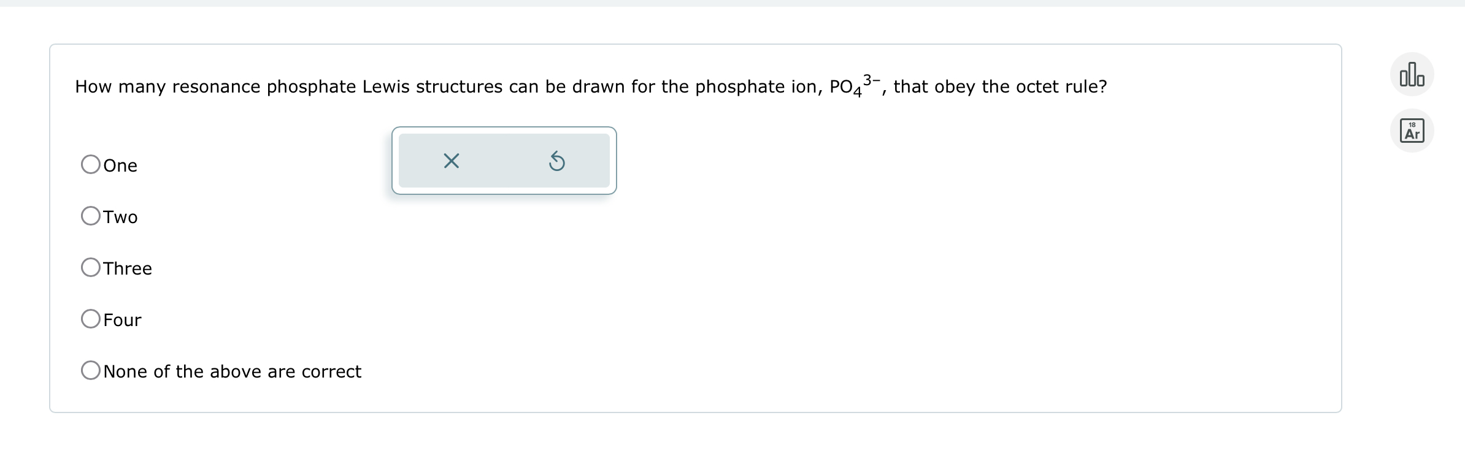Click the None of the above label
The width and height of the screenshot is (1465, 475).
click(x=232, y=371)
